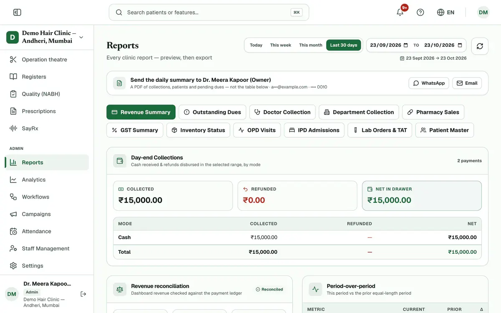Image resolution: width=501 pixels, height=313 pixels.
Task: Open the EN language selector
Action: (446, 13)
